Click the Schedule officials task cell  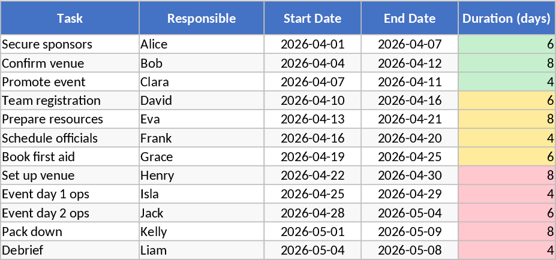70,138
